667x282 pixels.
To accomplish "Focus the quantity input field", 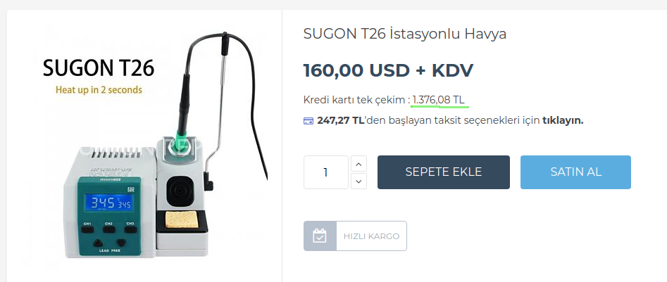I will point(326,172).
